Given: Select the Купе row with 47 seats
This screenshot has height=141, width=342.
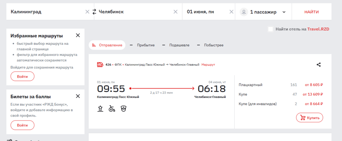Looking at the screenshot, I should [x=281, y=94].
